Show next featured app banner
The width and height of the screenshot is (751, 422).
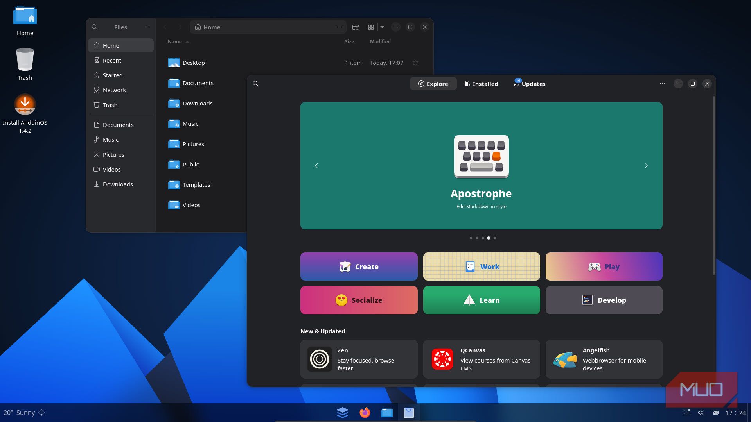point(646,166)
